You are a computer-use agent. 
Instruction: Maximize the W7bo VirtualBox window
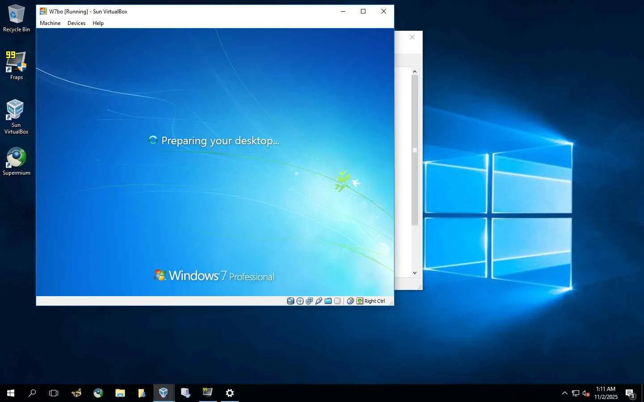[363, 11]
